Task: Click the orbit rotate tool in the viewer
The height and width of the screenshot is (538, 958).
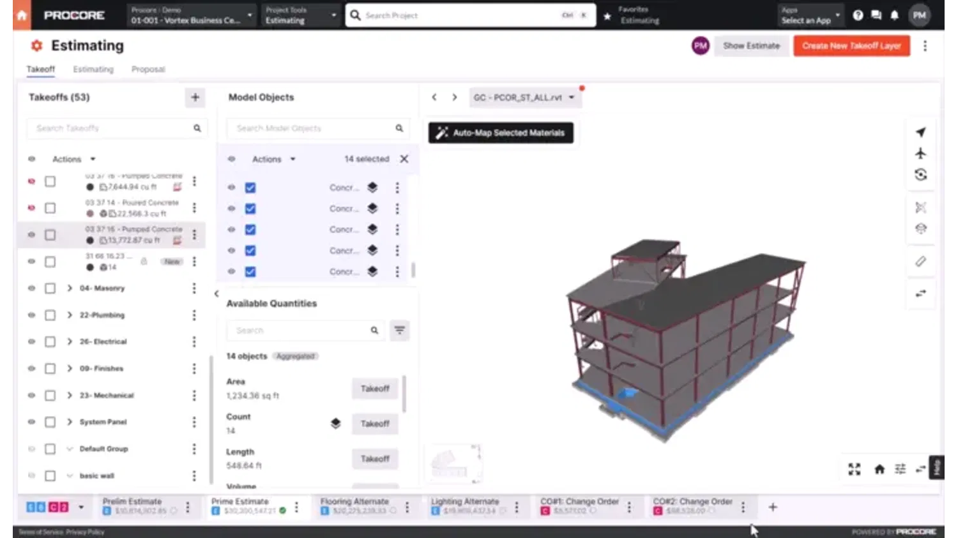Action: (x=920, y=174)
